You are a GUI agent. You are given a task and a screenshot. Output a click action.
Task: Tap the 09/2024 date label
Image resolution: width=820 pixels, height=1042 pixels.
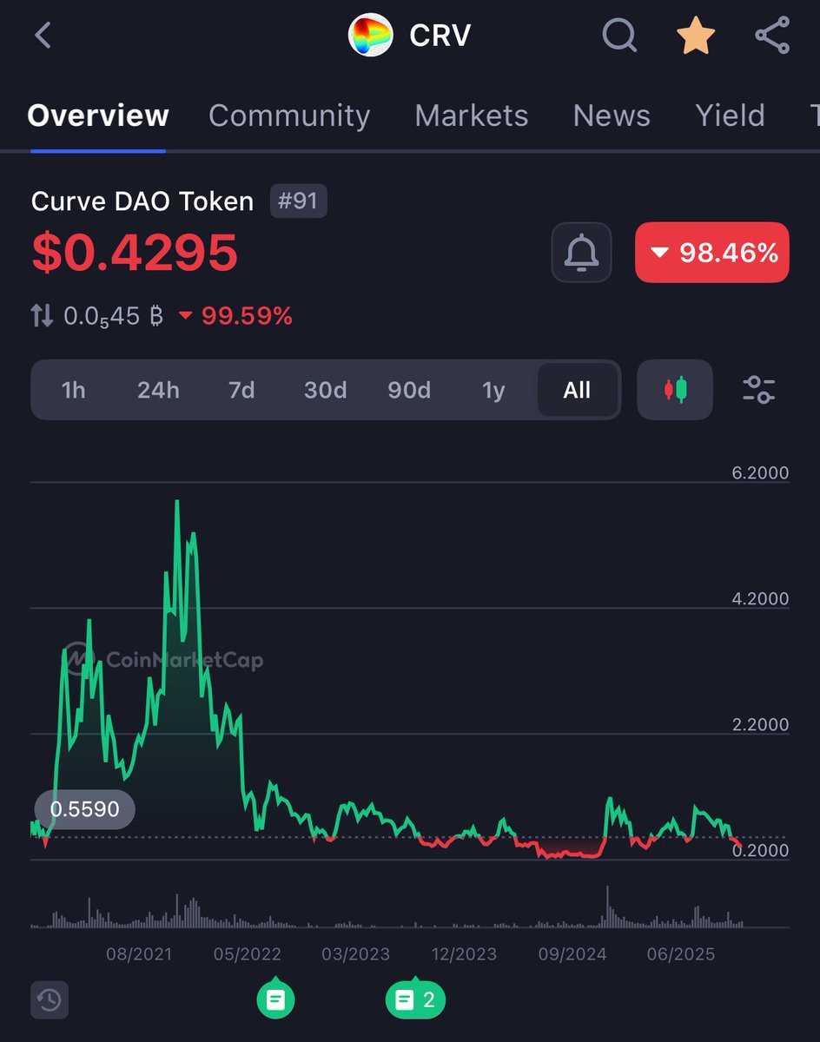click(572, 953)
